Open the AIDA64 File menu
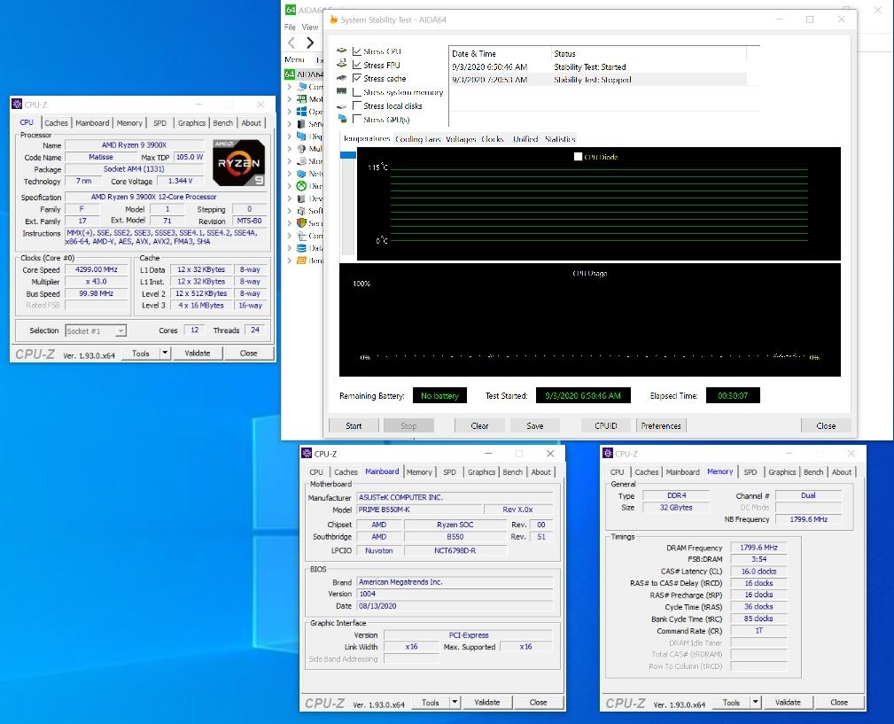 (291, 27)
